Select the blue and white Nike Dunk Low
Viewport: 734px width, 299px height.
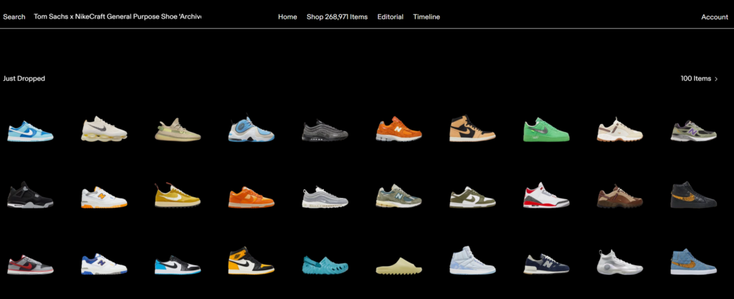click(x=30, y=131)
